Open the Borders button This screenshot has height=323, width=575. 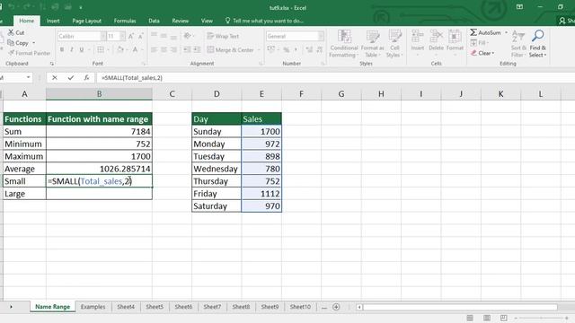pos(101,49)
